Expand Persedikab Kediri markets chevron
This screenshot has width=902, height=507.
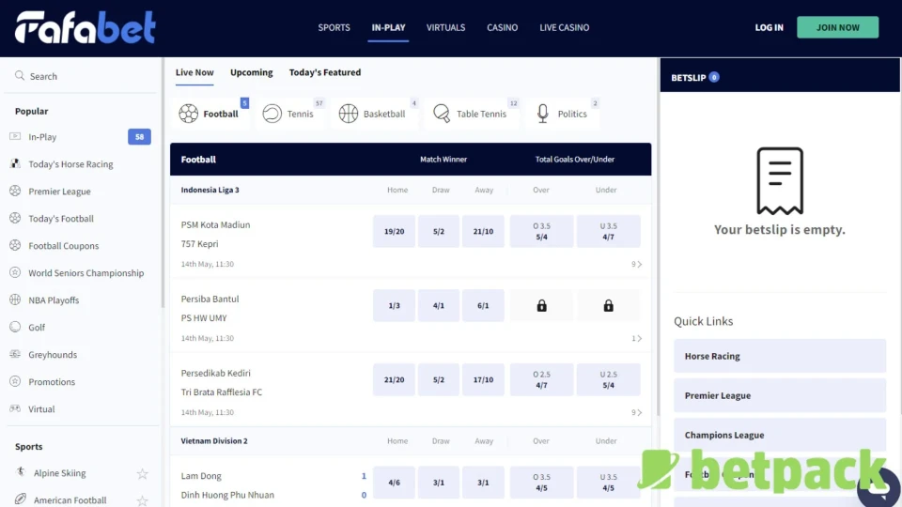click(x=637, y=412)
